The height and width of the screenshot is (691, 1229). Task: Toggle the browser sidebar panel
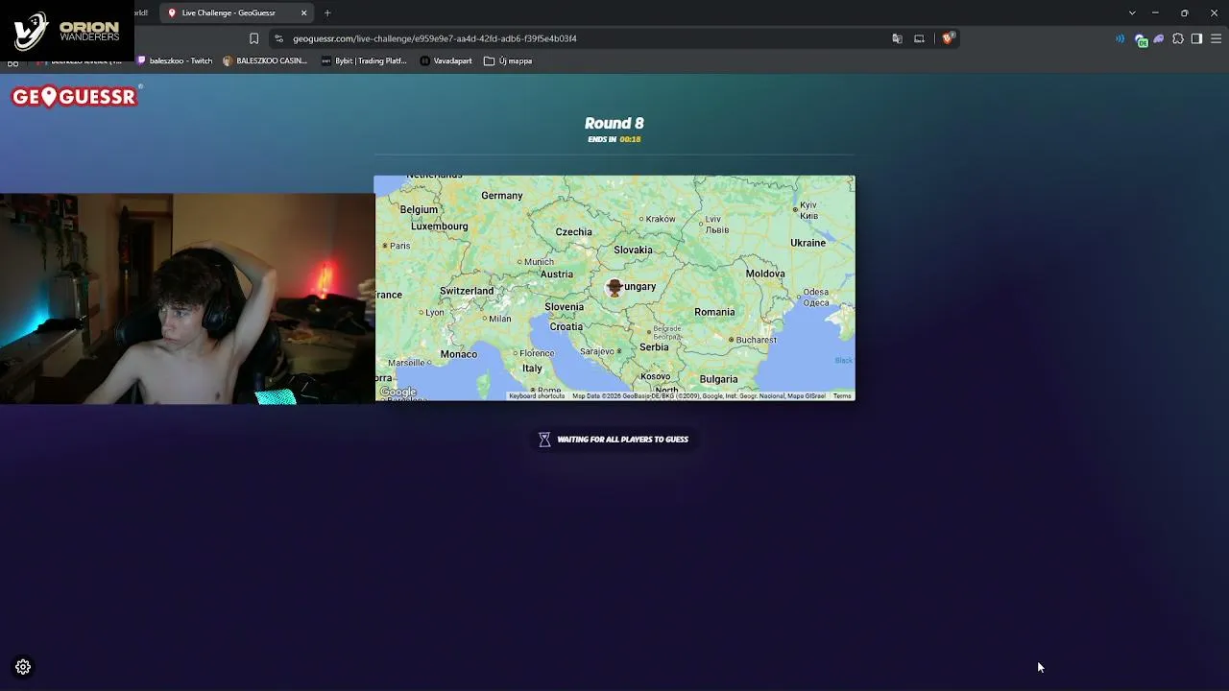tap(1196, 38)
